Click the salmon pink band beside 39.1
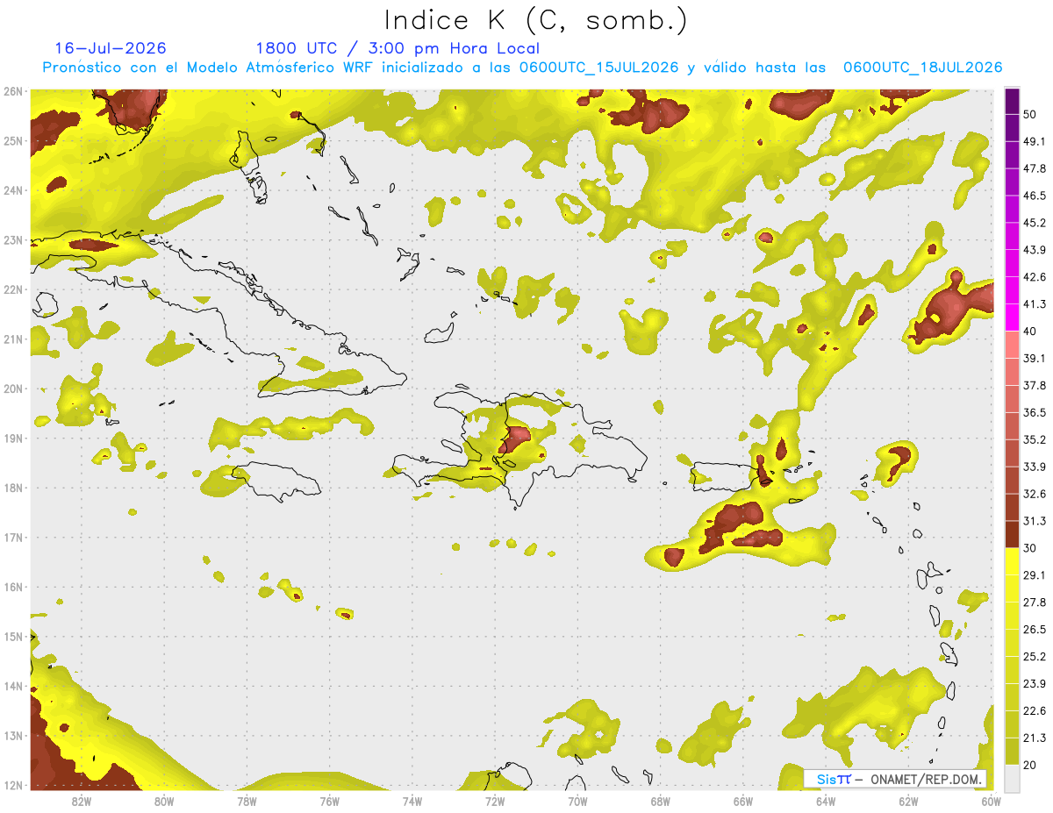 coord(1012,345)
